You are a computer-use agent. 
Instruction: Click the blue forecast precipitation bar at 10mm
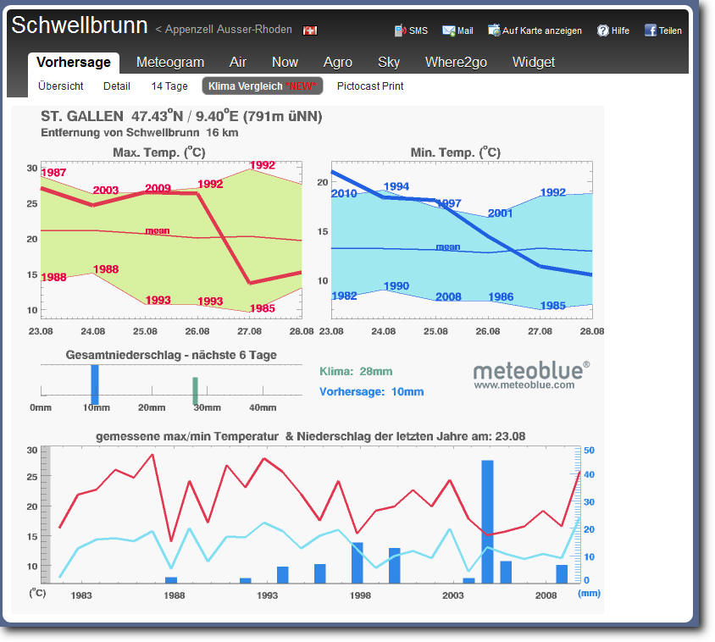pos(95,384)
